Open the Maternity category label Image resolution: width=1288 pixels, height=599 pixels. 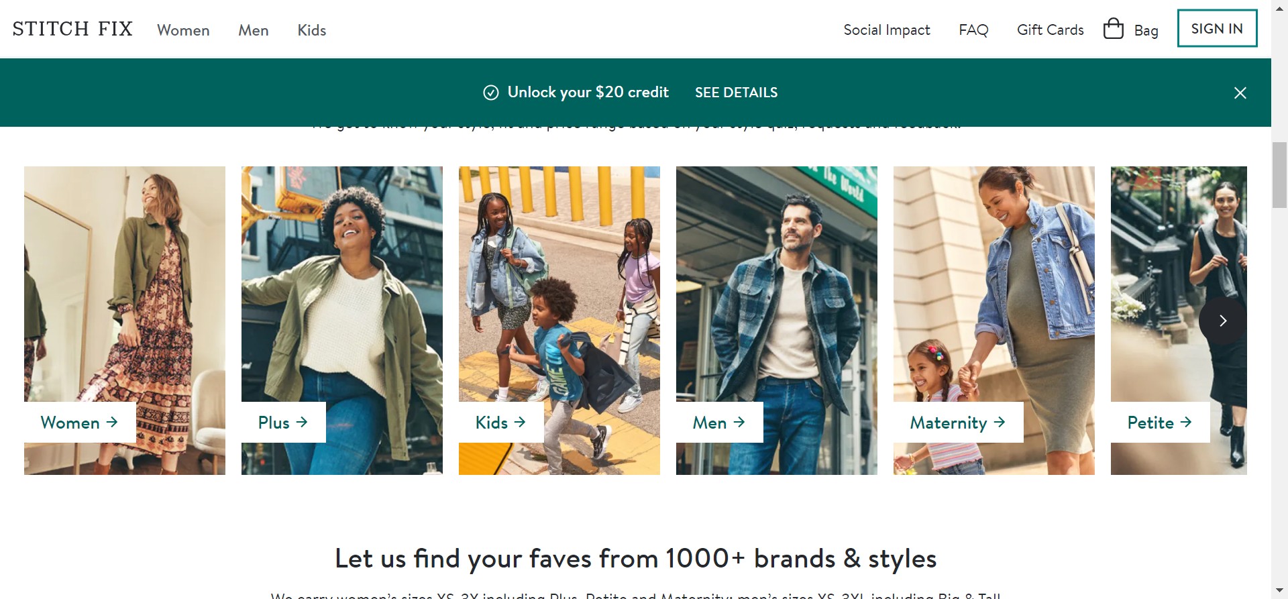(957, 423)
